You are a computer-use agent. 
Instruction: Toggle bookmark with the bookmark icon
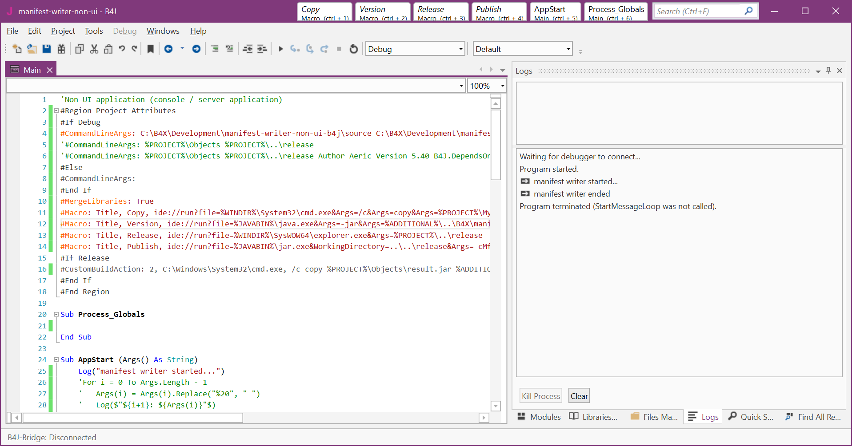tap(151, 49)
